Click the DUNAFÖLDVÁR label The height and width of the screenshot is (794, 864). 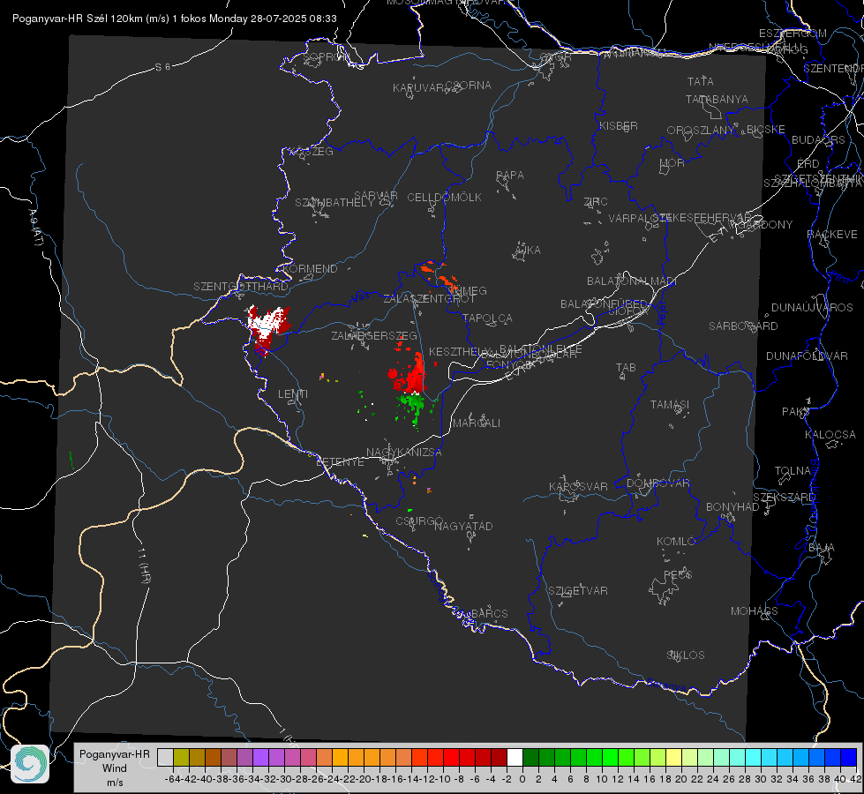807,356
